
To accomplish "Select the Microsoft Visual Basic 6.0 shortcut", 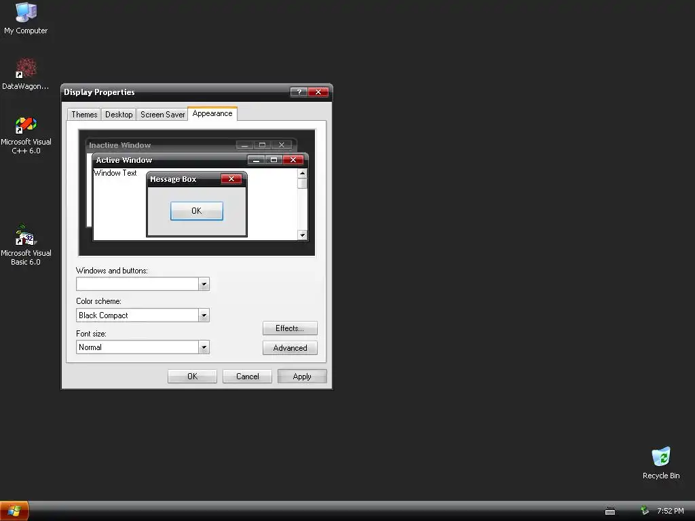I will tap(26, 246).
